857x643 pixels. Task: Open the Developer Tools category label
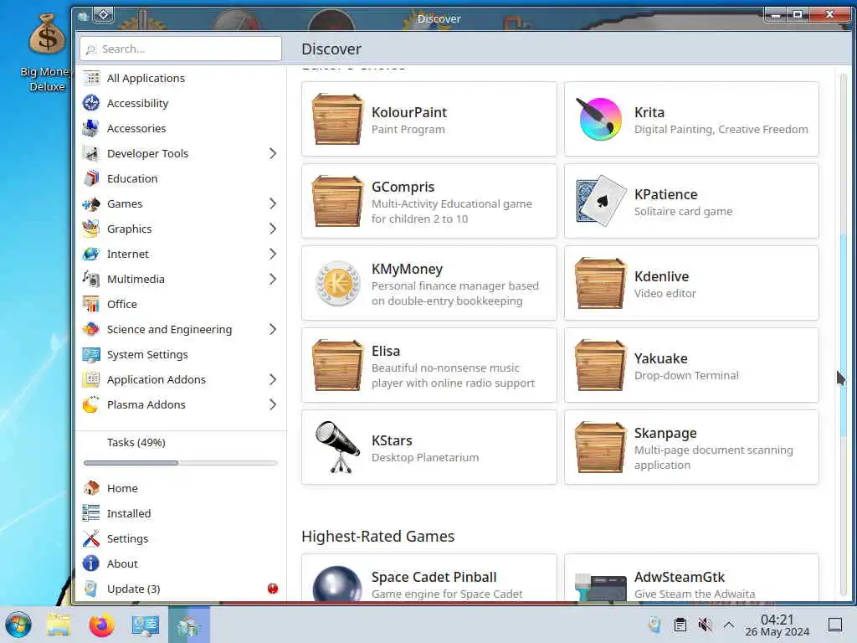[147, 154]
